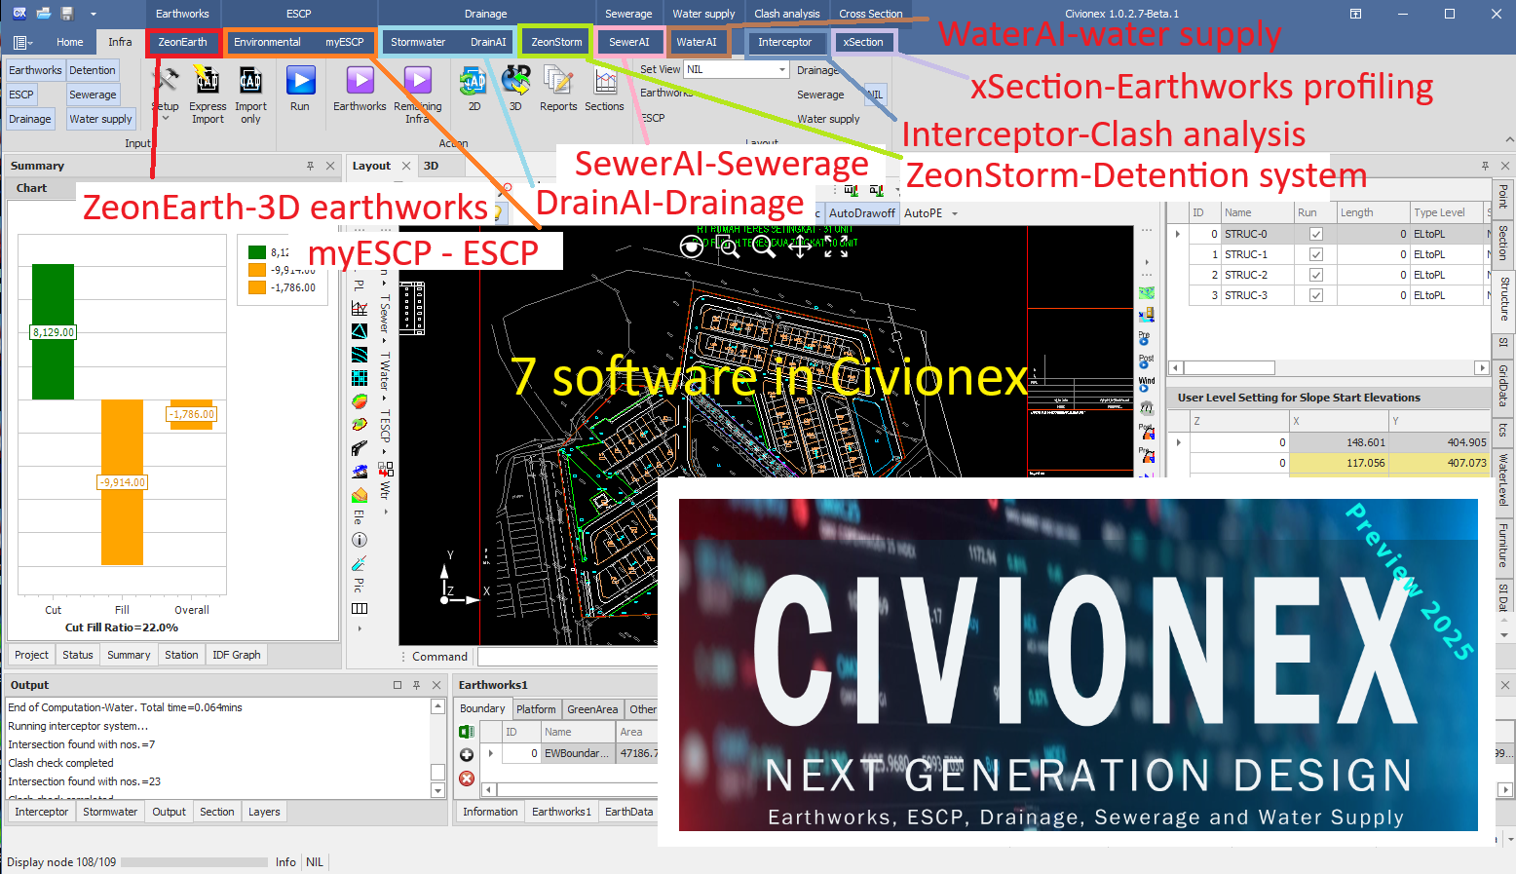The width and height of the screenshot is (1516, 874).
Task: Toggle Run checkbox for STRUC-2
Action: [x=1316, y=275]
